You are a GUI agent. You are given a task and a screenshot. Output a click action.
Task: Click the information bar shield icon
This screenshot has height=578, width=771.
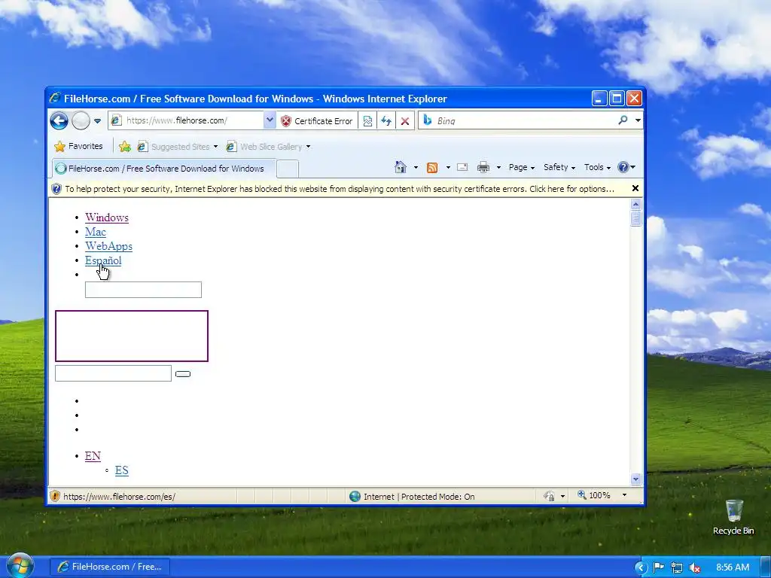[x=56, y=189]
